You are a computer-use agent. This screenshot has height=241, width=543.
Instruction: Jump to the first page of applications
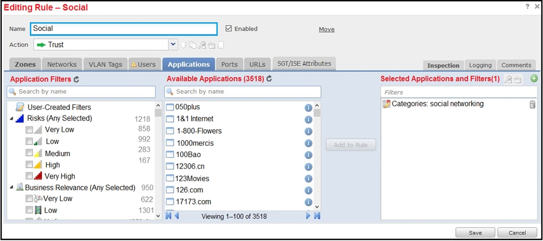point(169,216)
